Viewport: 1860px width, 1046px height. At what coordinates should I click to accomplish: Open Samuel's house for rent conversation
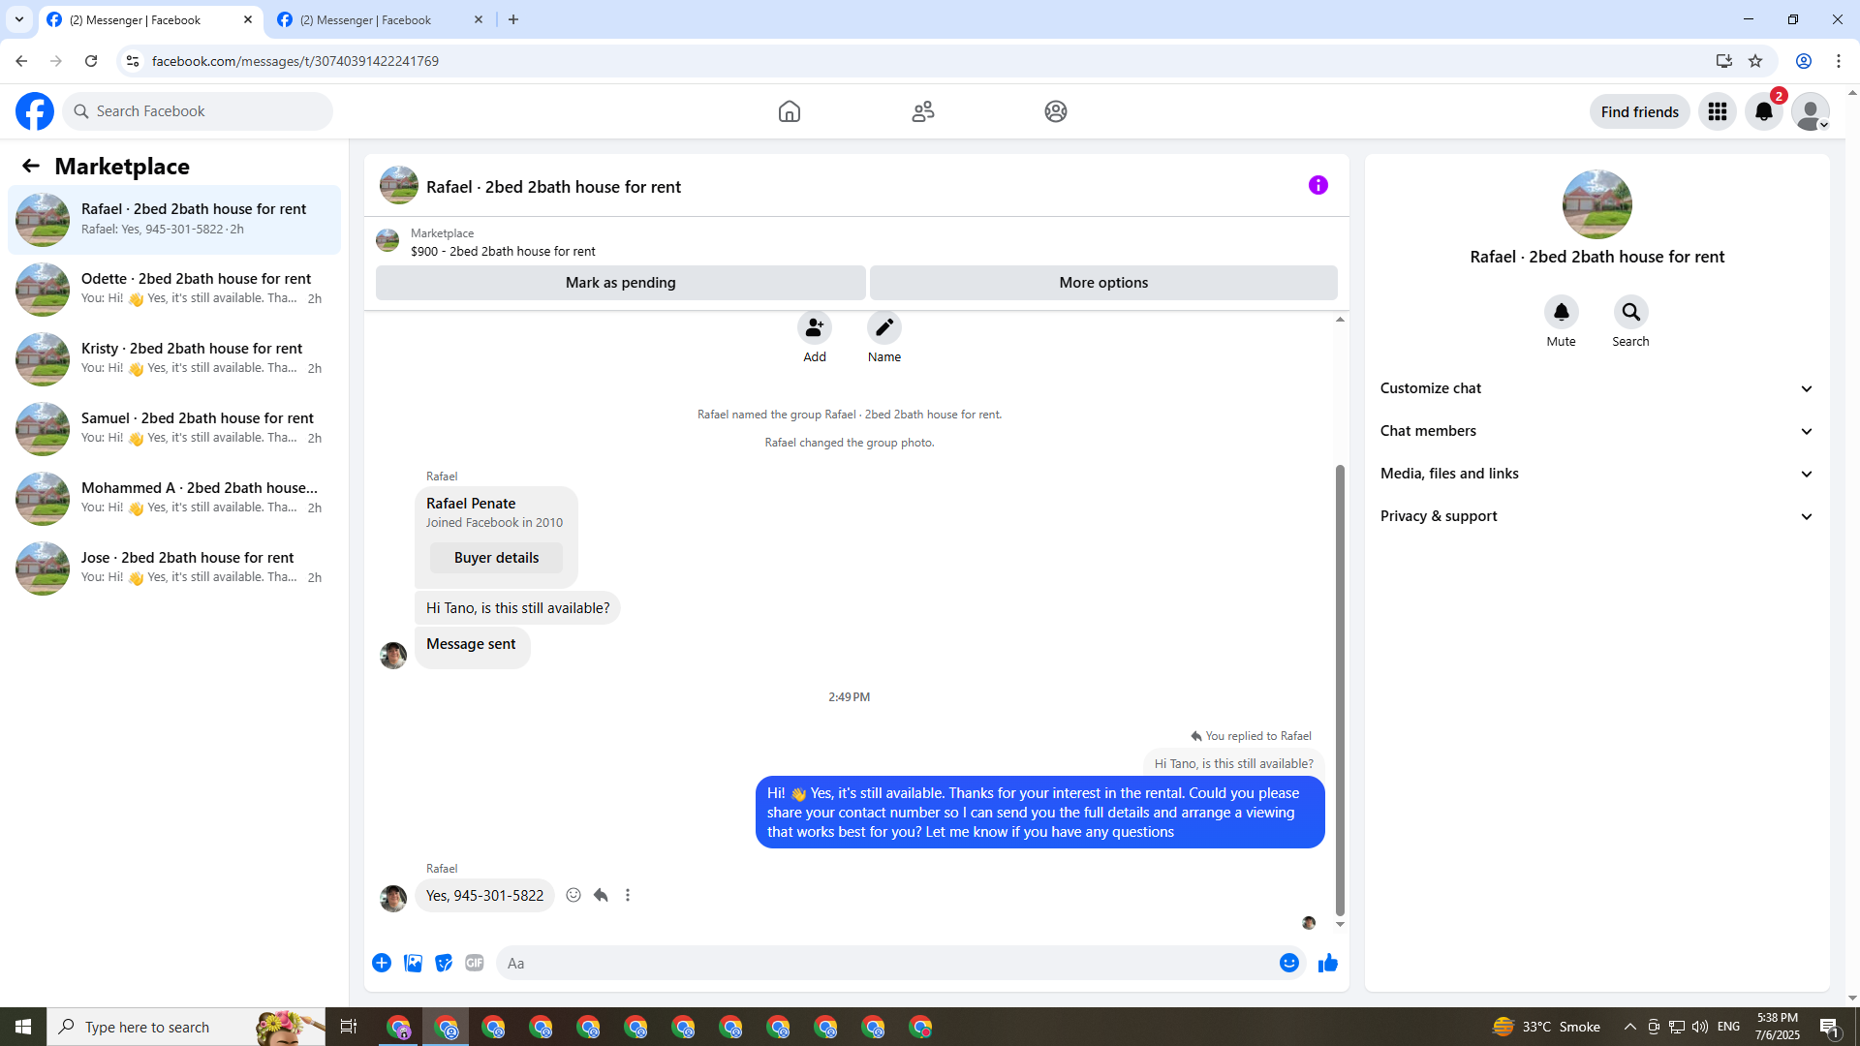174,429
